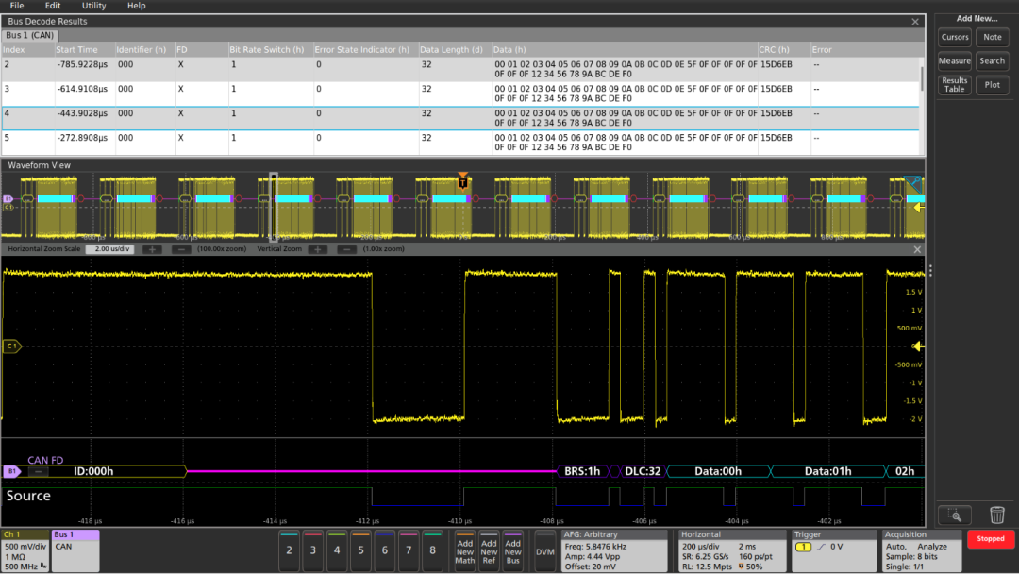Close the Bus Decode Results panel
This screenshot has height=575, width=1019.
click(915, 22)
